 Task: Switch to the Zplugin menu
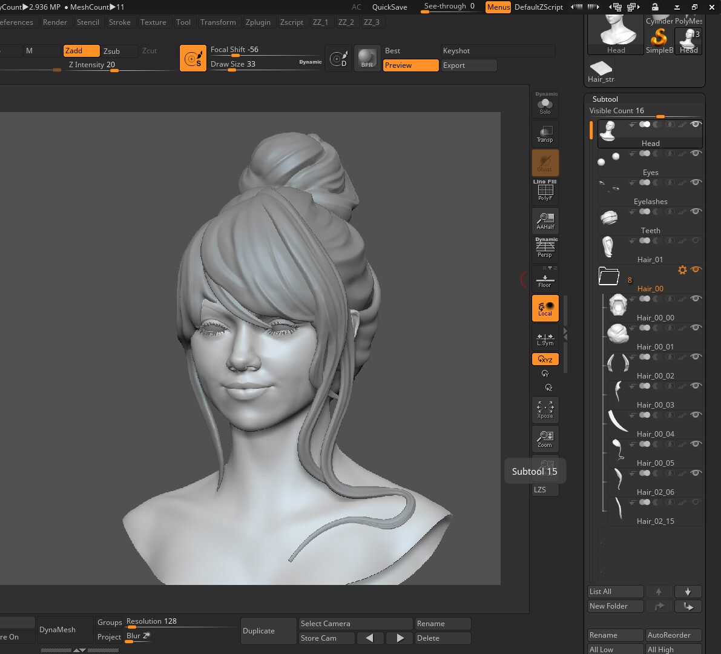258,22
